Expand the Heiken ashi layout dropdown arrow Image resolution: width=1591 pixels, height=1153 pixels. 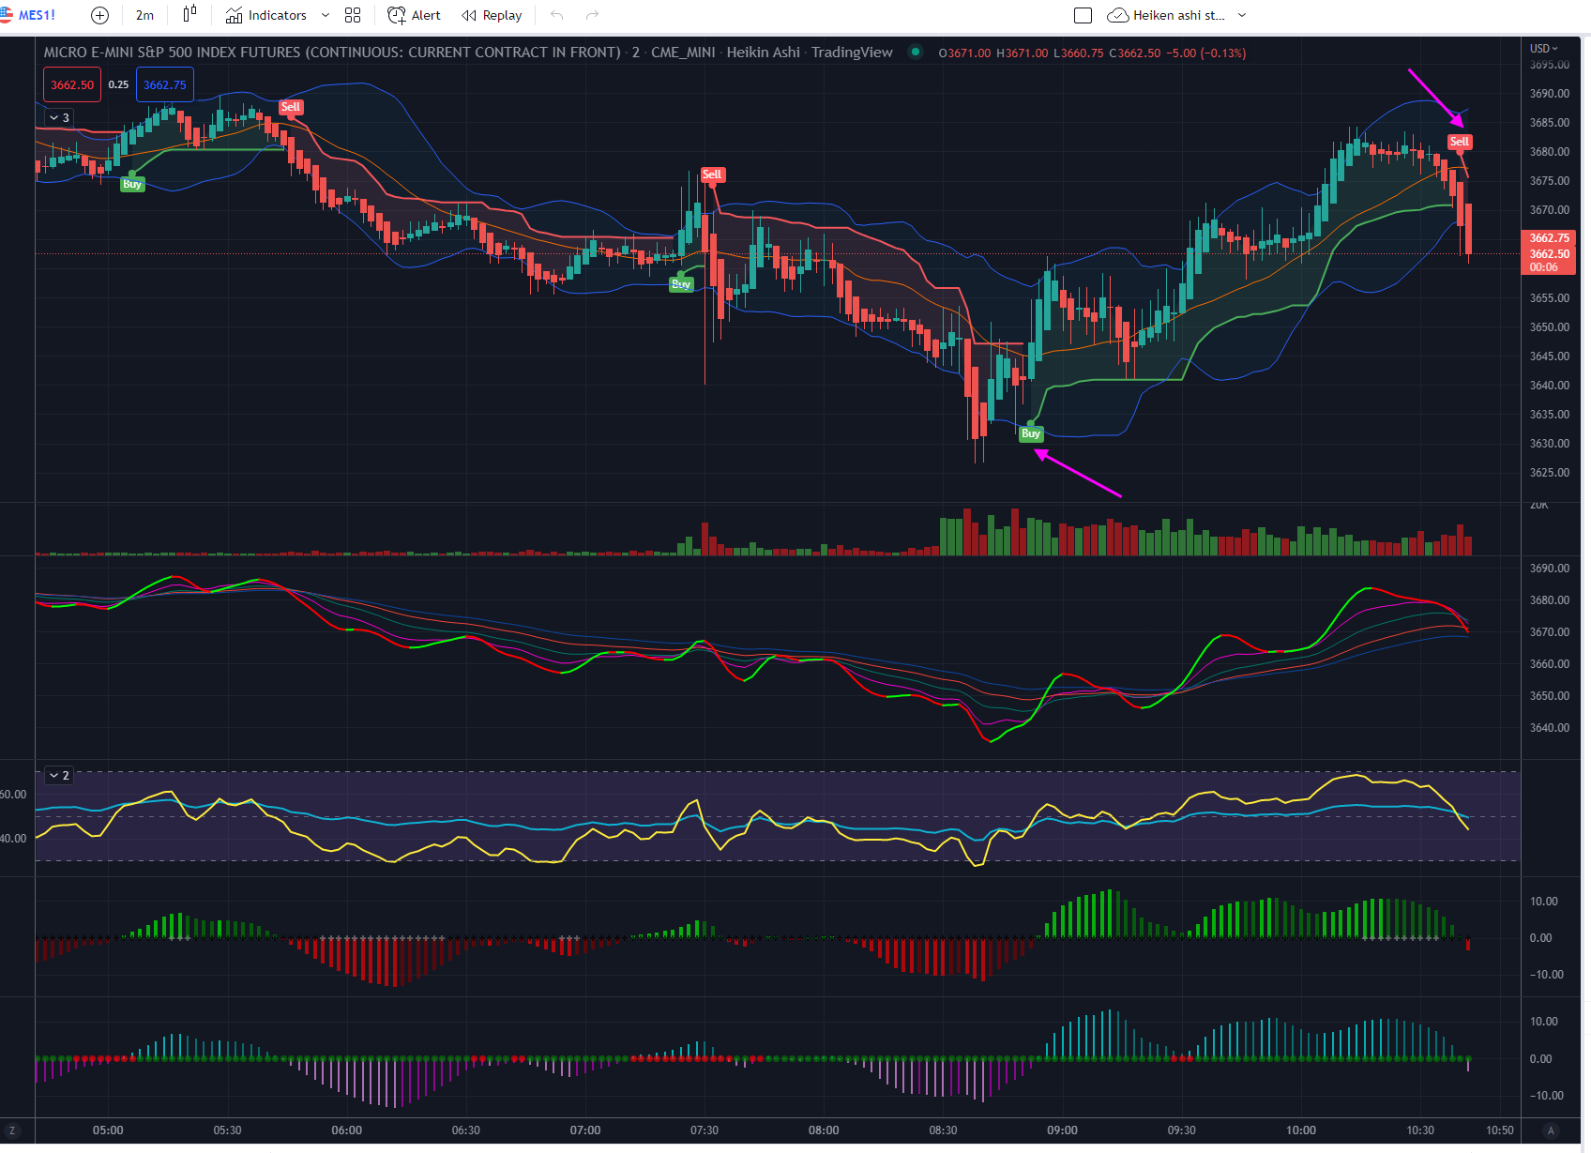1242,16
